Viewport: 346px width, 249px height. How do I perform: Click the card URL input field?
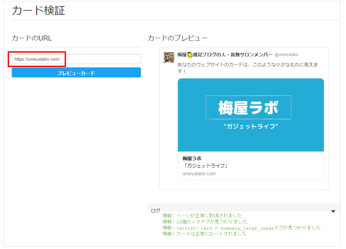[76, 59]
